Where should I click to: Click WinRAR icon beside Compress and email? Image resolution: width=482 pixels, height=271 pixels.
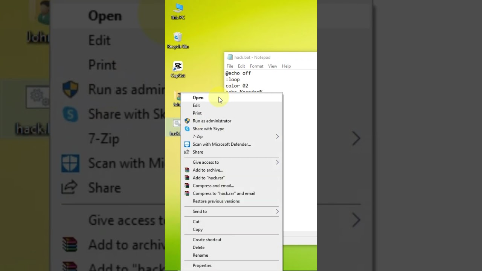[187, 186]
